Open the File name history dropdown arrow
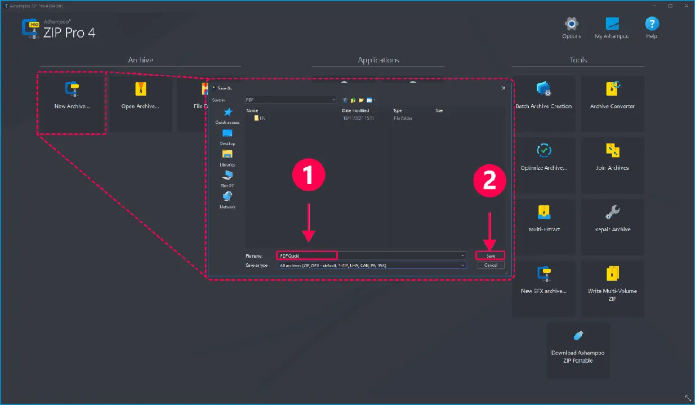The height and width of the screenshot is (405, 695). tap(463, 255)
